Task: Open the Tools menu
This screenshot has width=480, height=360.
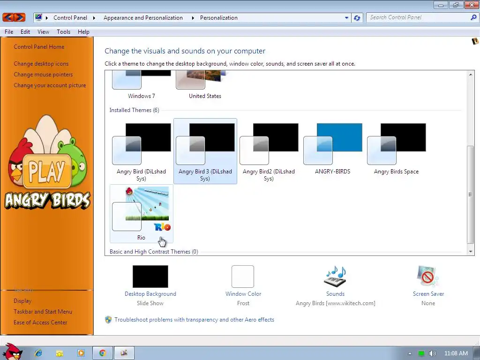Action: [x=63, y=32]
